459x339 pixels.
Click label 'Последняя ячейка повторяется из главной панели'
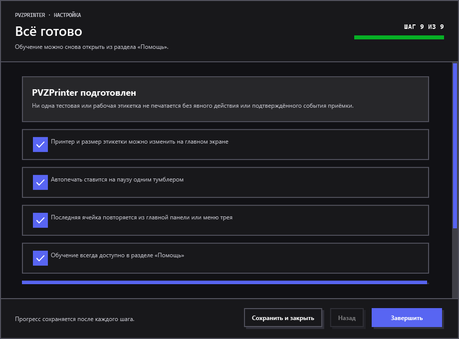pyautogui.click(x=142, y=218)
